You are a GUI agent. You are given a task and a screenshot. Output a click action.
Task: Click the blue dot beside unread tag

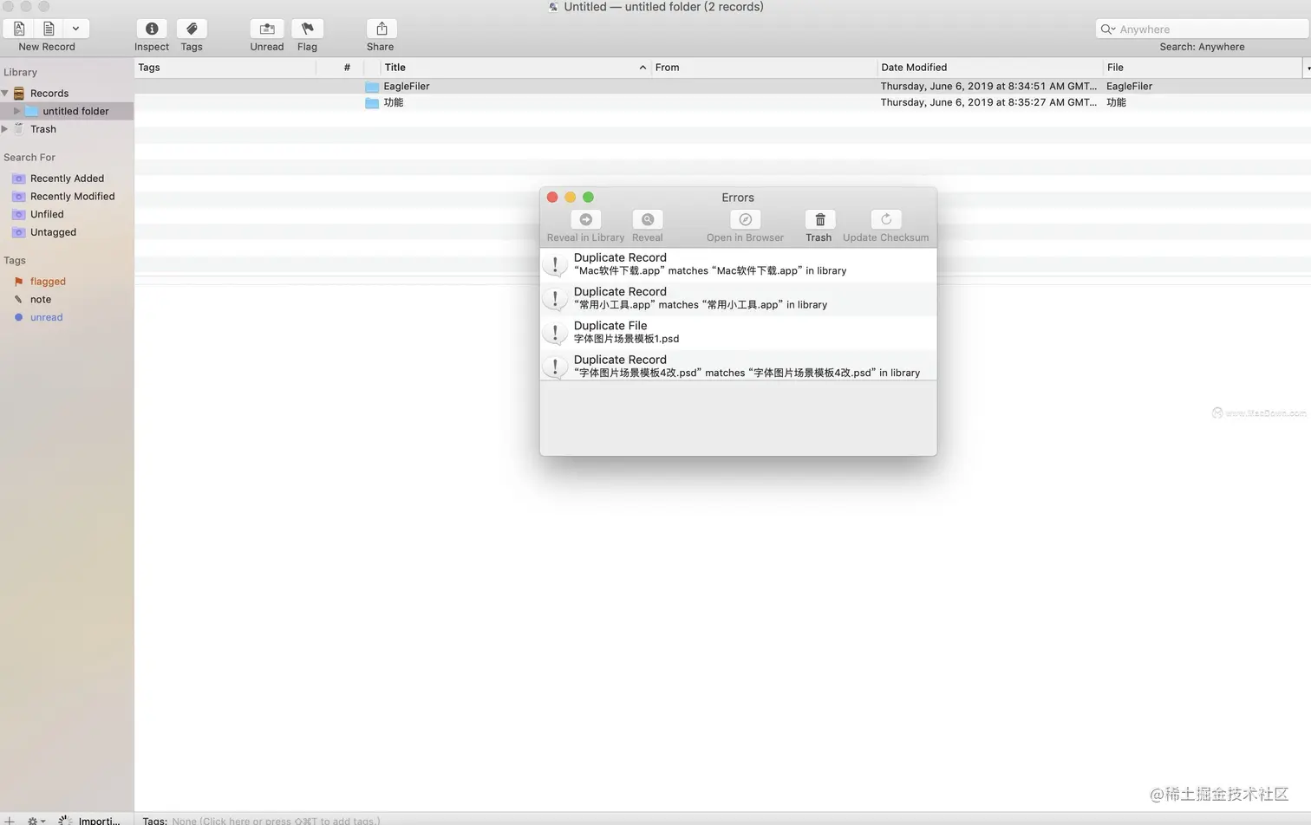click(x=18, y=317)
